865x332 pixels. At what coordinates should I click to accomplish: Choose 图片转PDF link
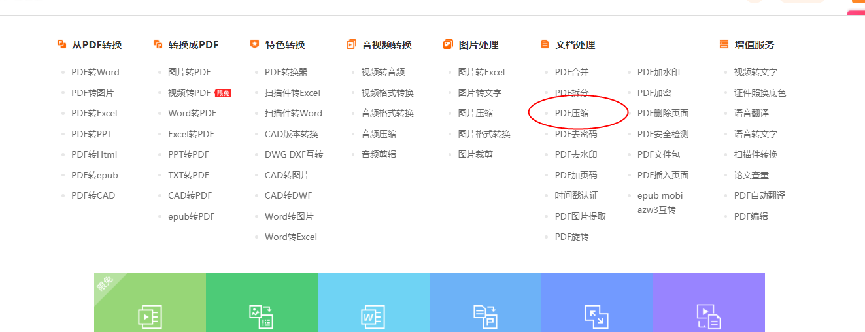tap(189, 72)
